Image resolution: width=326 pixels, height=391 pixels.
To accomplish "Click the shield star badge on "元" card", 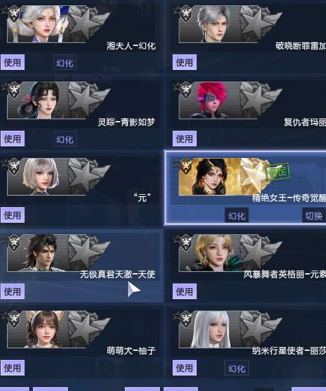I will click(14, 166).
